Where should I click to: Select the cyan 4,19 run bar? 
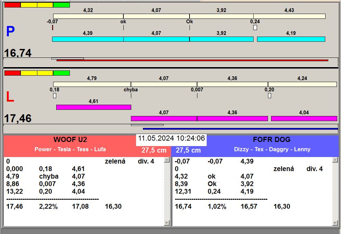291,39
